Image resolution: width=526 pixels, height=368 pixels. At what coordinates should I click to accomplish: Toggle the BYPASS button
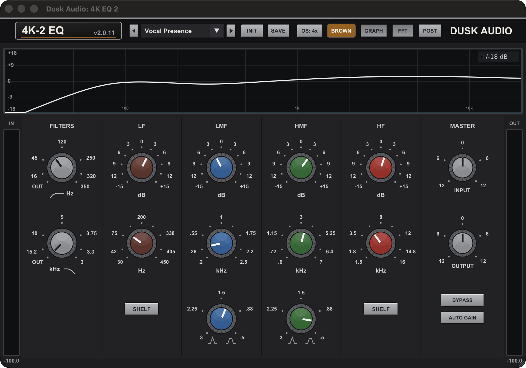point(462,300)
